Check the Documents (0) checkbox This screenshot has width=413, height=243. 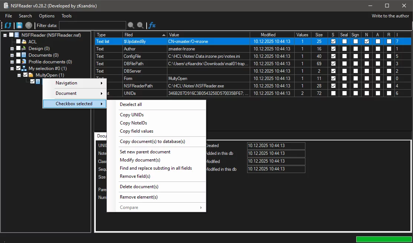(x=18, y=55)
